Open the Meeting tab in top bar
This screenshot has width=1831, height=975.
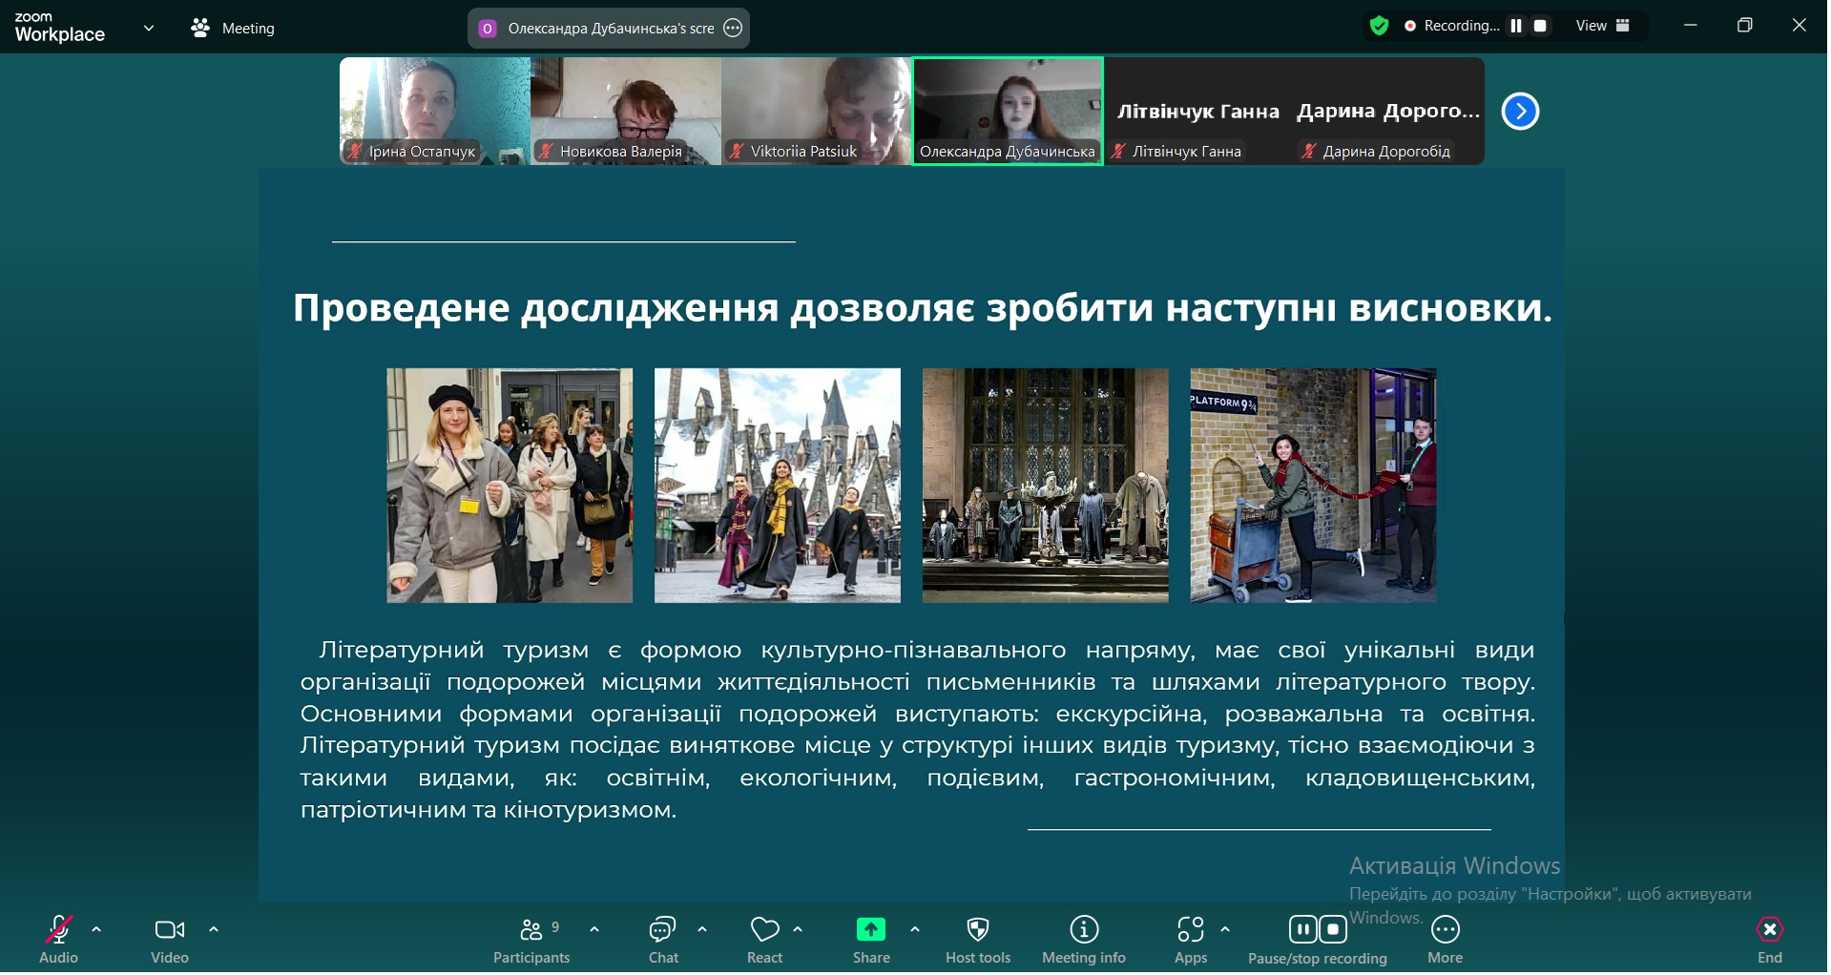point(234,29)
